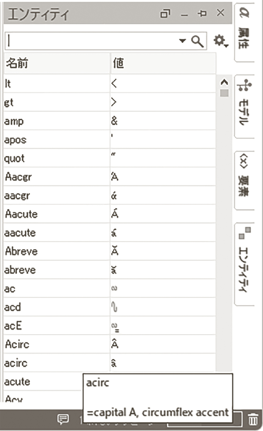
Task: Switch to the エンティティ side tab
Action: [x=244, y=263]
